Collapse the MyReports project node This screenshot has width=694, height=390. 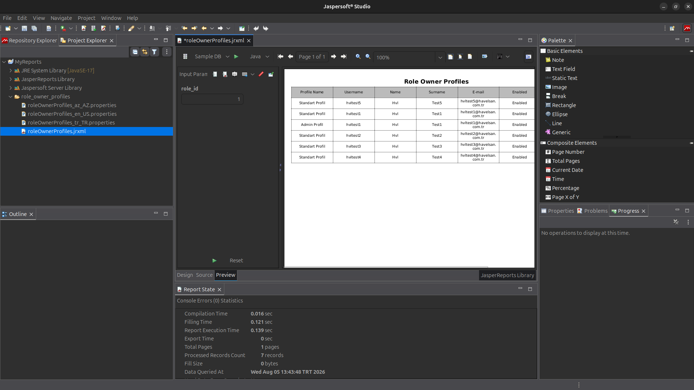tap(4, 62)
